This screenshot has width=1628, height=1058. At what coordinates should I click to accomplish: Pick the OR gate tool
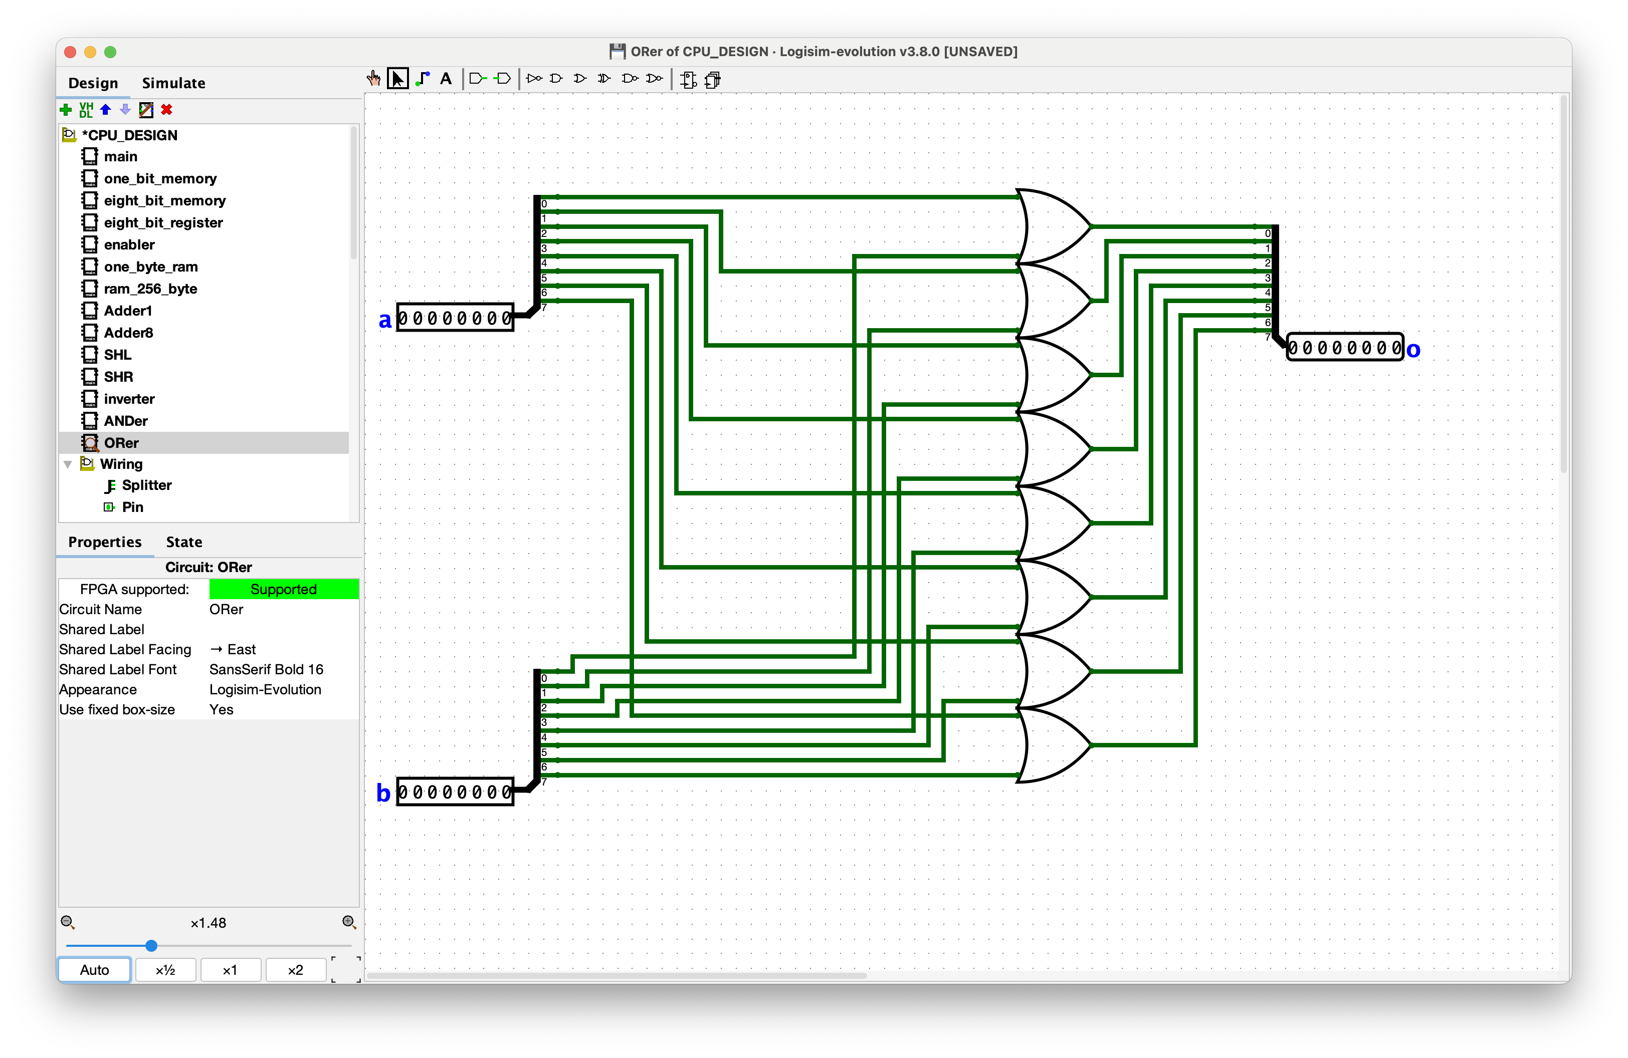click(580, 79)
